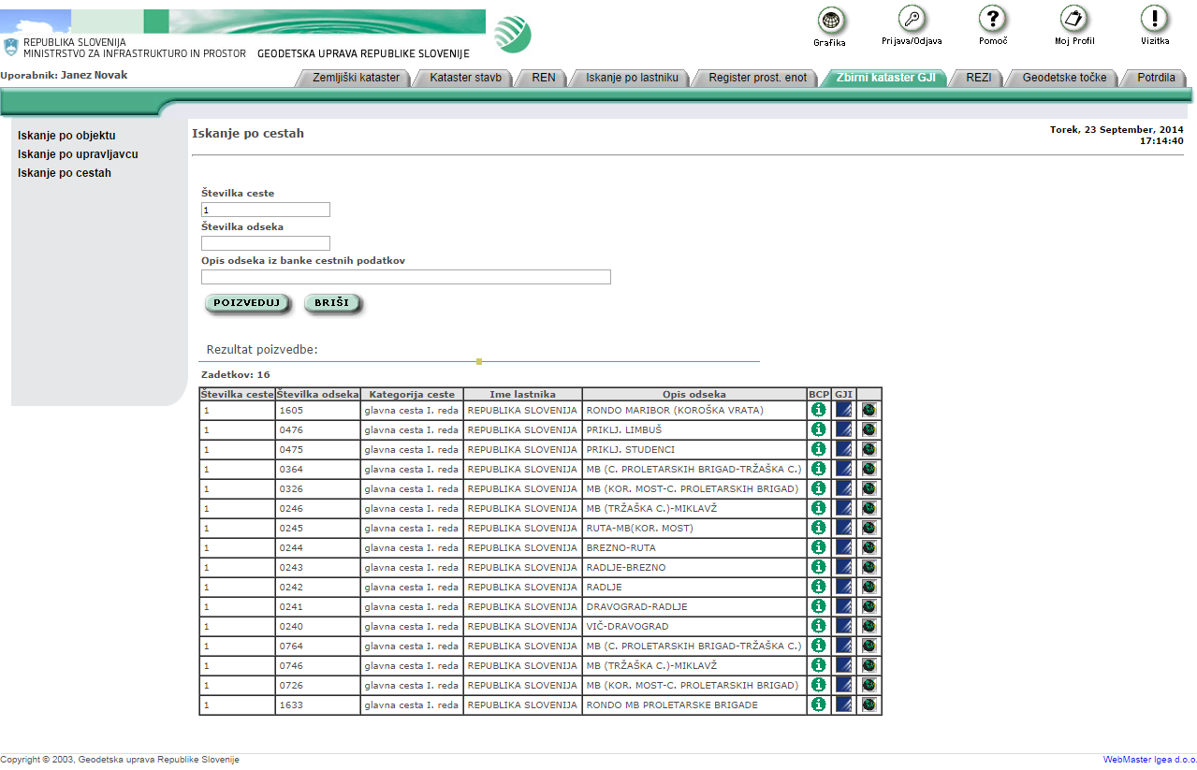Click the GJI icon for PRIKLJ. LIMBUŠ

click(844, 429)
